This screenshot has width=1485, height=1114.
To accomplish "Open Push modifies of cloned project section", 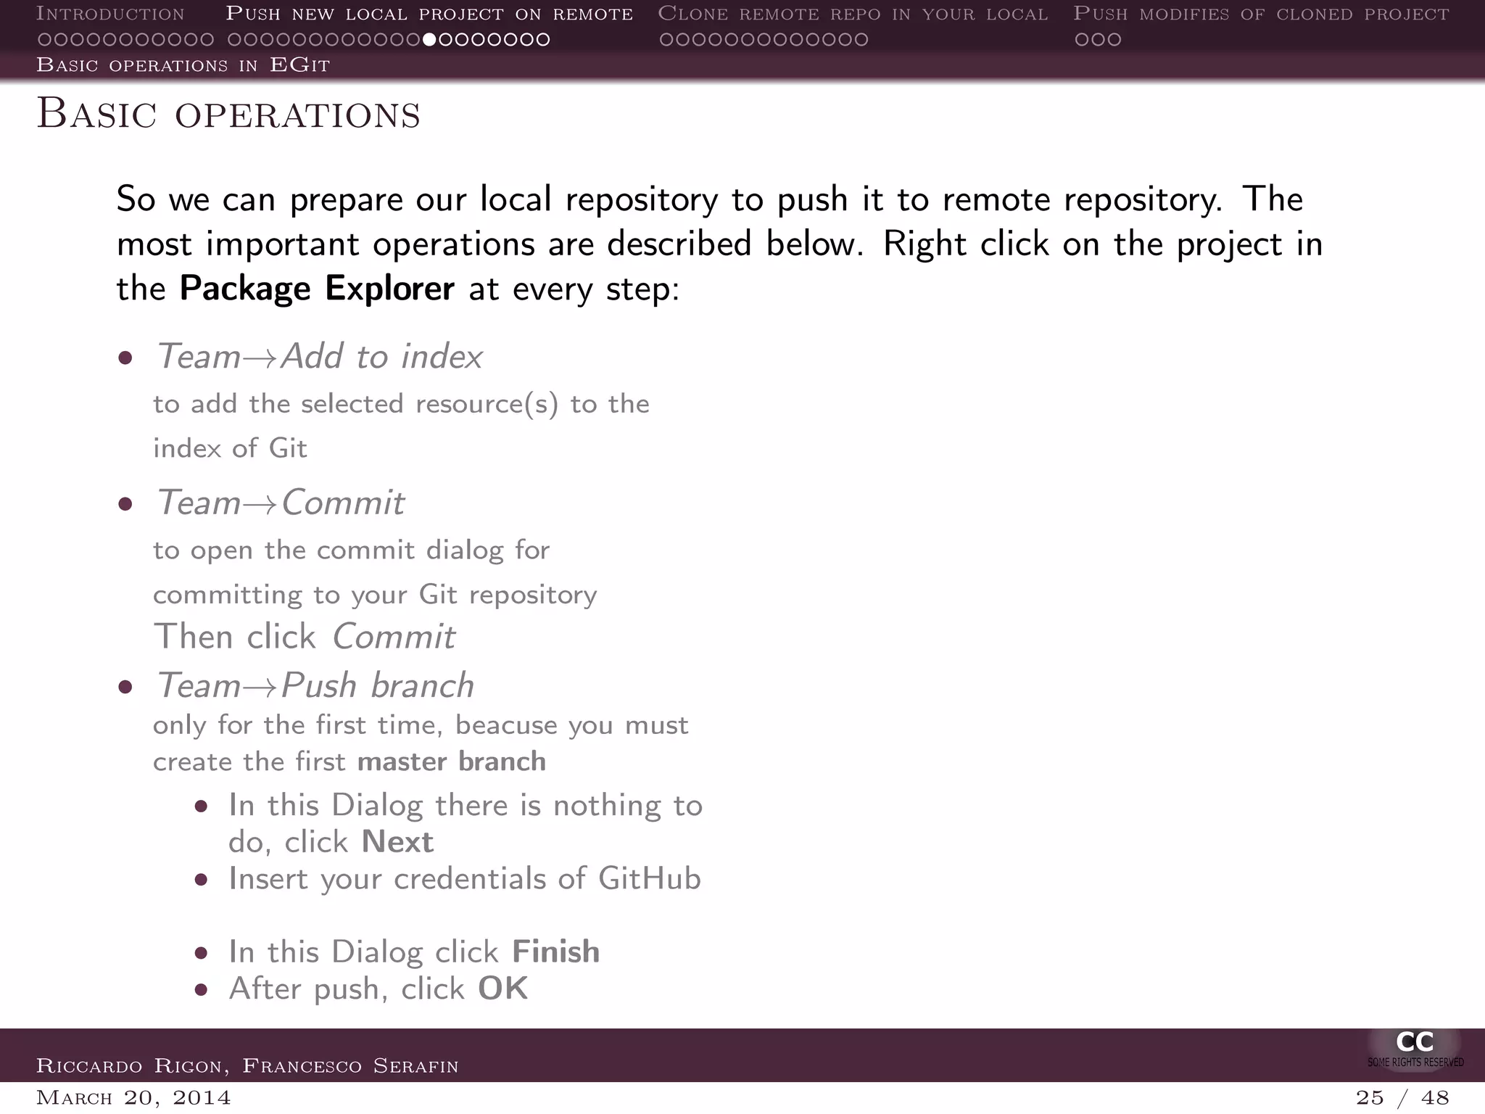I will pyautogui.click(x=1261, y=14).
